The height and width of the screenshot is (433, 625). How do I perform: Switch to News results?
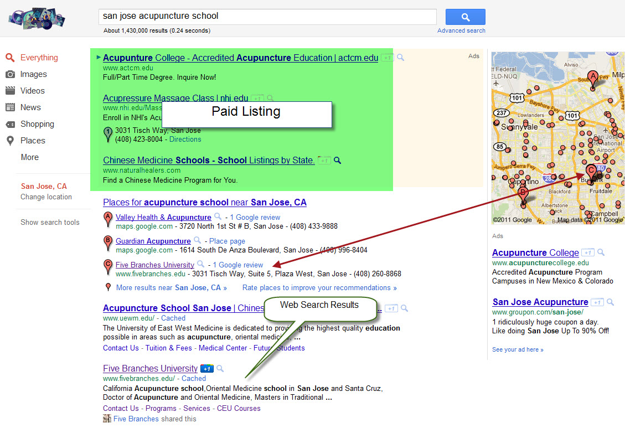click(30, 107)
